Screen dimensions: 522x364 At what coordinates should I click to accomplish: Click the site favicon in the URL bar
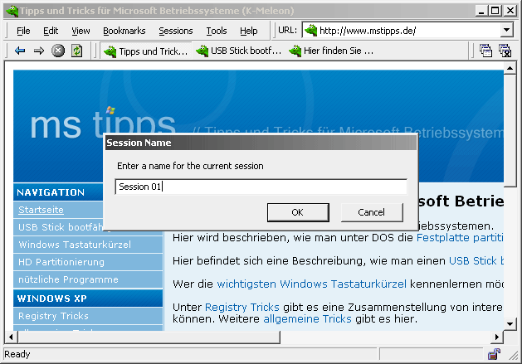310,31
